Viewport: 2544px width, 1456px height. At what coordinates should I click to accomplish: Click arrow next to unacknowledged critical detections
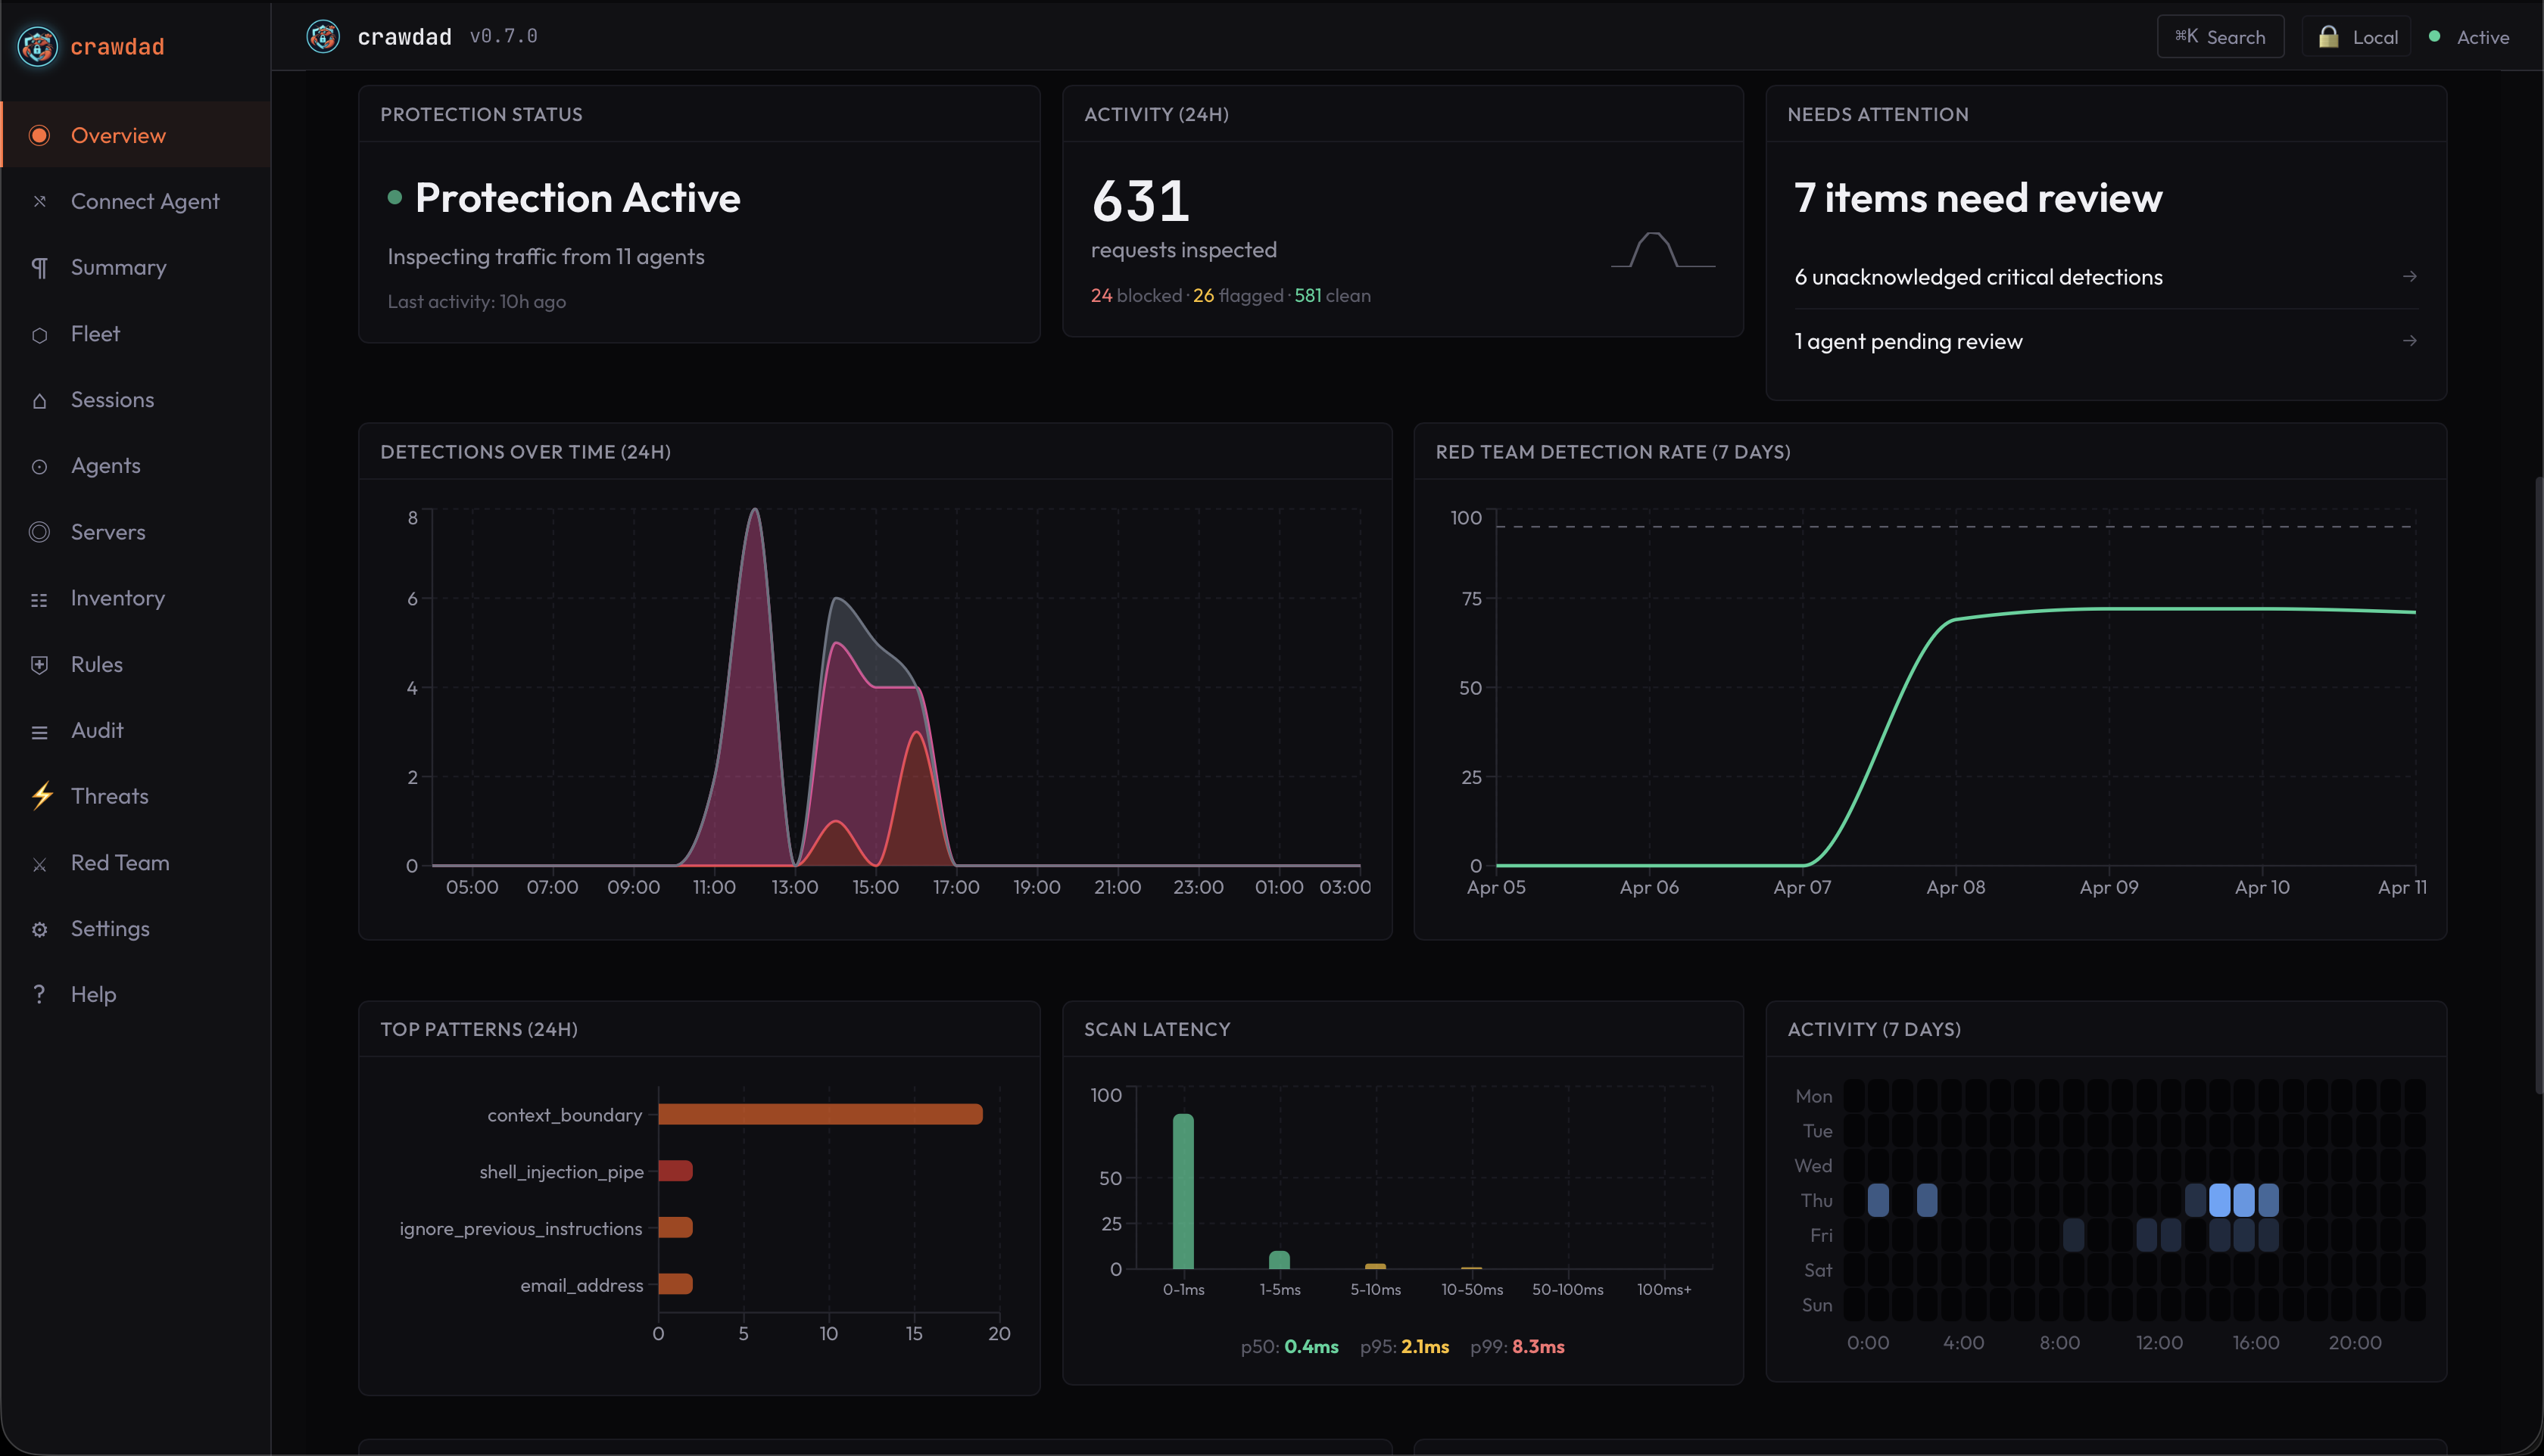pyautogui.click(x=2409, y=276)
